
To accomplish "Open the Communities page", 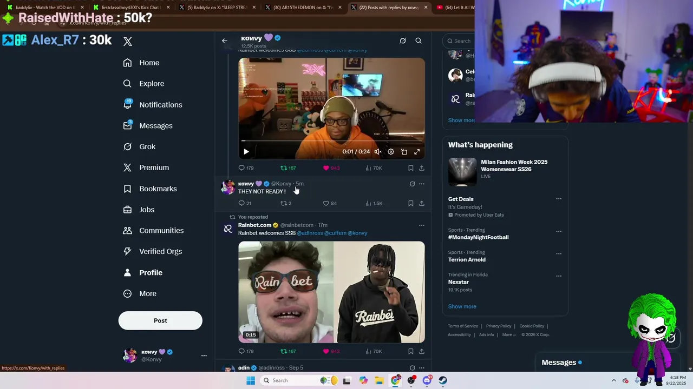I will (153, 231).
